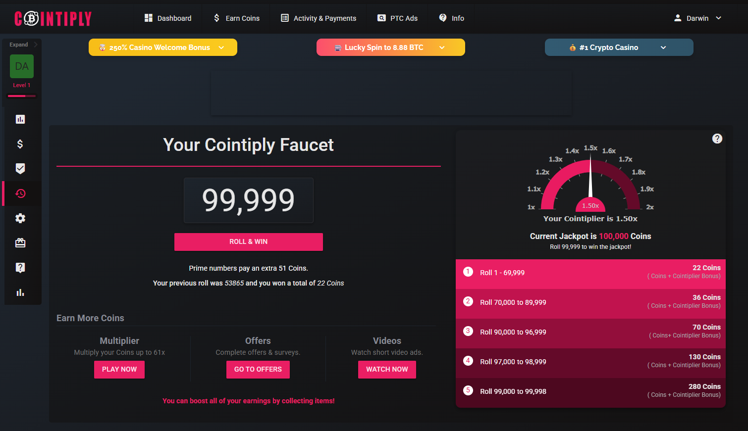Click WATCH NOW under Videos
Image resolution: width=748 pixels, height=431 pixels.
coord(387,370)
